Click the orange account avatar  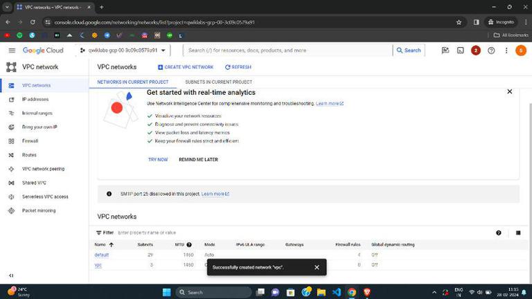click(x=521, y=51)
